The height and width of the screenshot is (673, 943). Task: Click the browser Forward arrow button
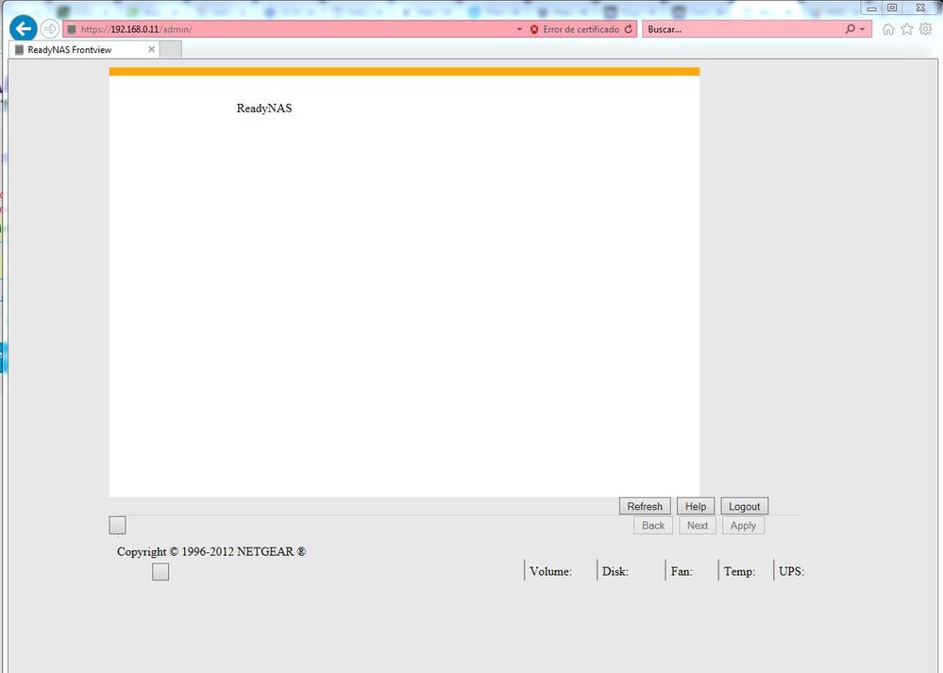pyautogui.click(x=50, y=29)
